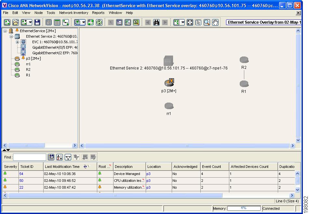Click the Find Previous arrow icon
The width and height of the screenshot is (309, 214).
click(x=148, y=22)
